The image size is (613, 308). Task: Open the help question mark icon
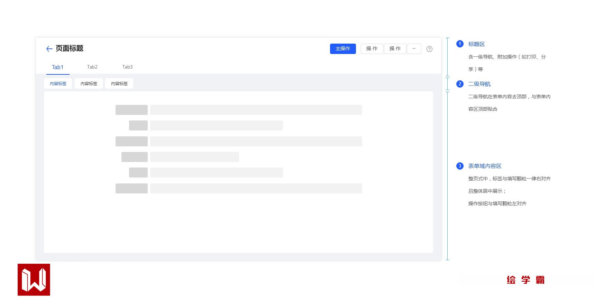tap(429, 49)
